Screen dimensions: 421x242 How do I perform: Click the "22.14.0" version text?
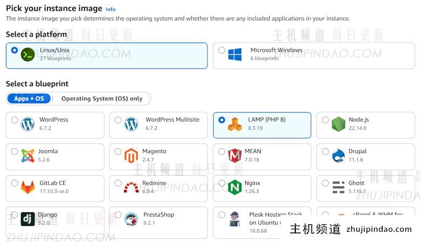(357, 128)
